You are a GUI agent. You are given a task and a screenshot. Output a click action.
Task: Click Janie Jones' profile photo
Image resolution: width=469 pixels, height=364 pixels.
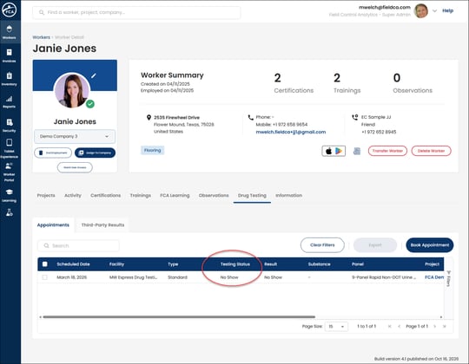[x=72, y=90]
